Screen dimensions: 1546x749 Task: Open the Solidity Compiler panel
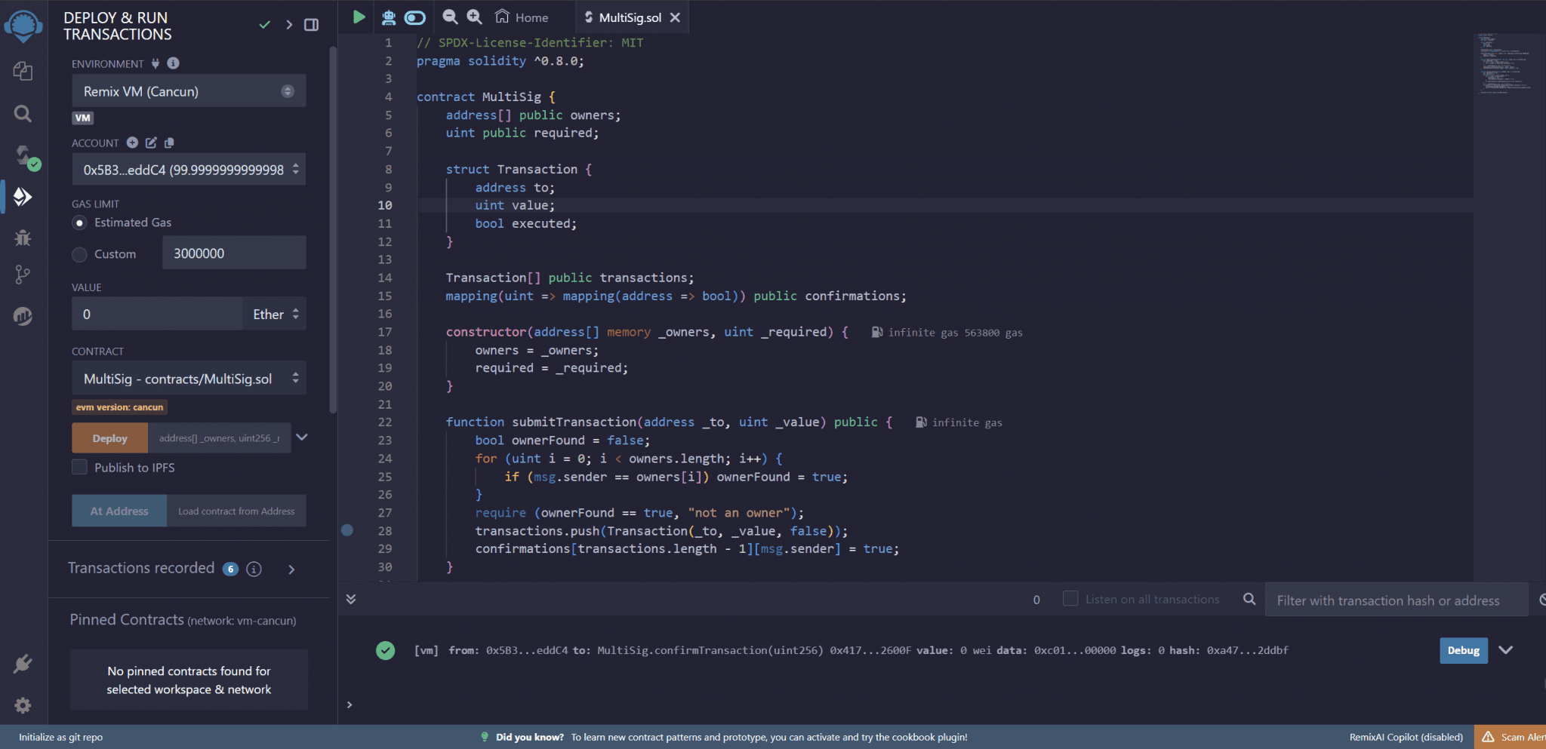pos(23,156)
